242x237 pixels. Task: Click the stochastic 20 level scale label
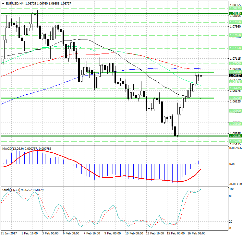click(x=231, y=221)
